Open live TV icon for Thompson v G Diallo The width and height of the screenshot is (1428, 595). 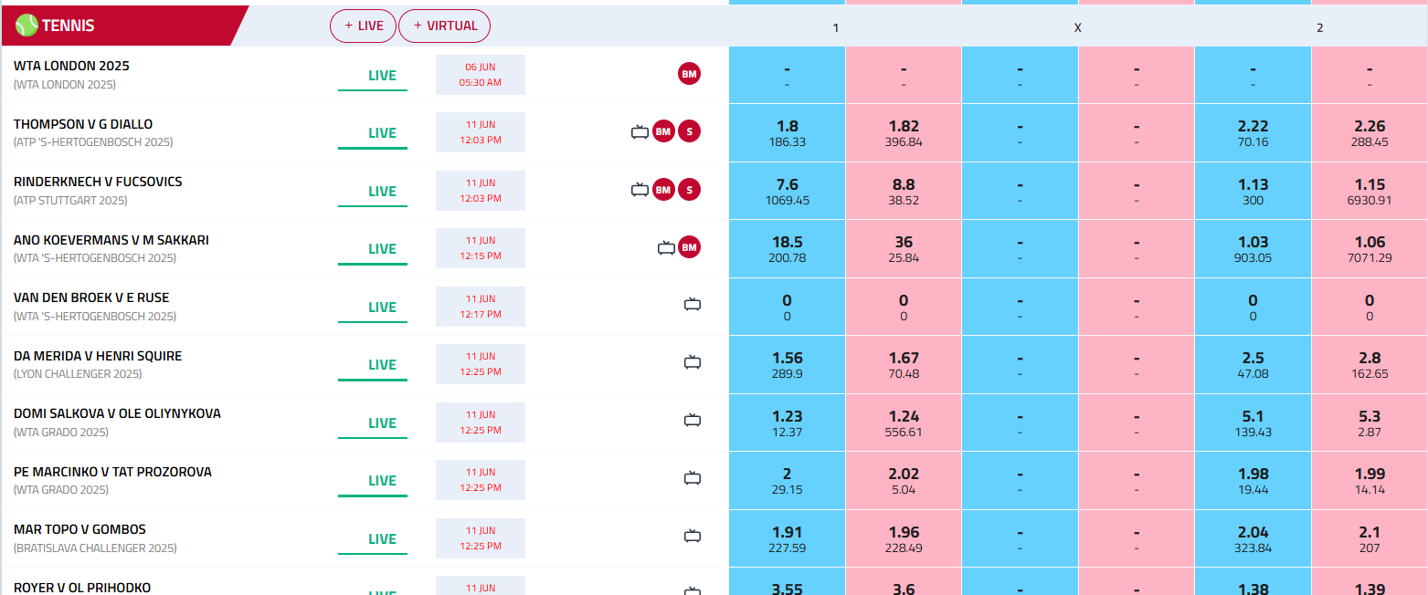pyautogui.click(x=640, y=132)
